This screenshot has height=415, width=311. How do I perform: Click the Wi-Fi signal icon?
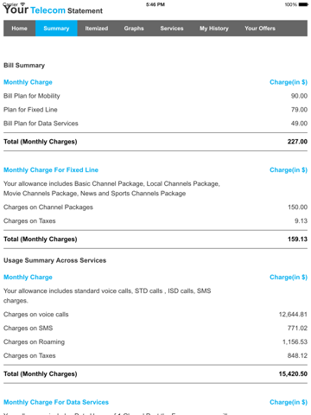pyautogui.click(x=22, y=4)
